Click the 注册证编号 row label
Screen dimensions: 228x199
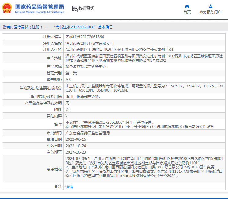[x=52, y=37]
